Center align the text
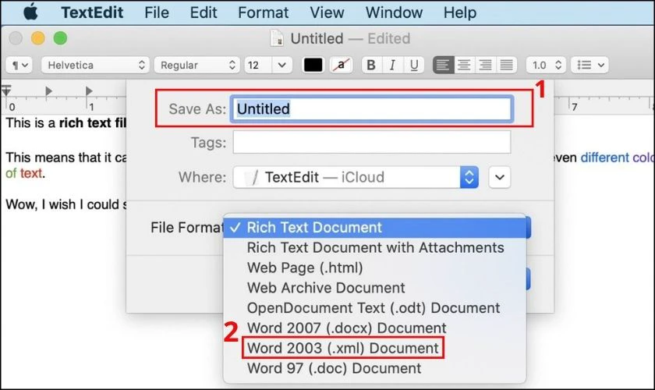Image resolution: width=655 pixels, height=390 pixels. (x=464, y=66)
